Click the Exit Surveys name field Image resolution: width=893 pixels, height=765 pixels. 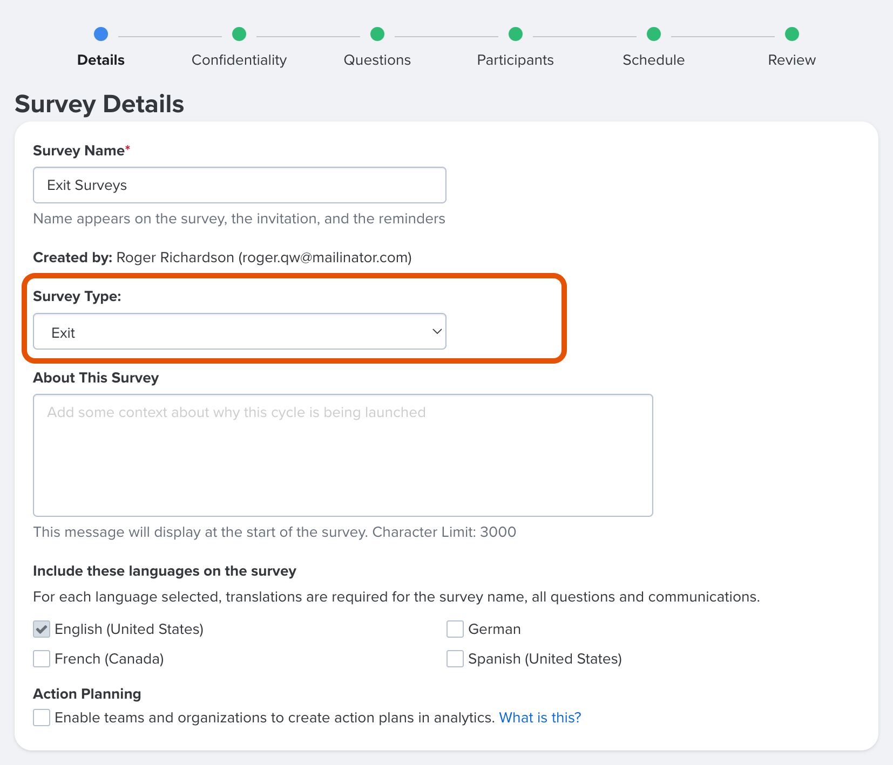click(x=239, y=185)
